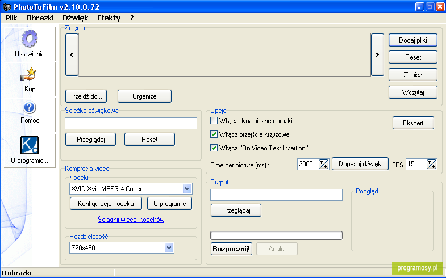
Task: Show previous photos with left arrow
Action: click(72, 55)
